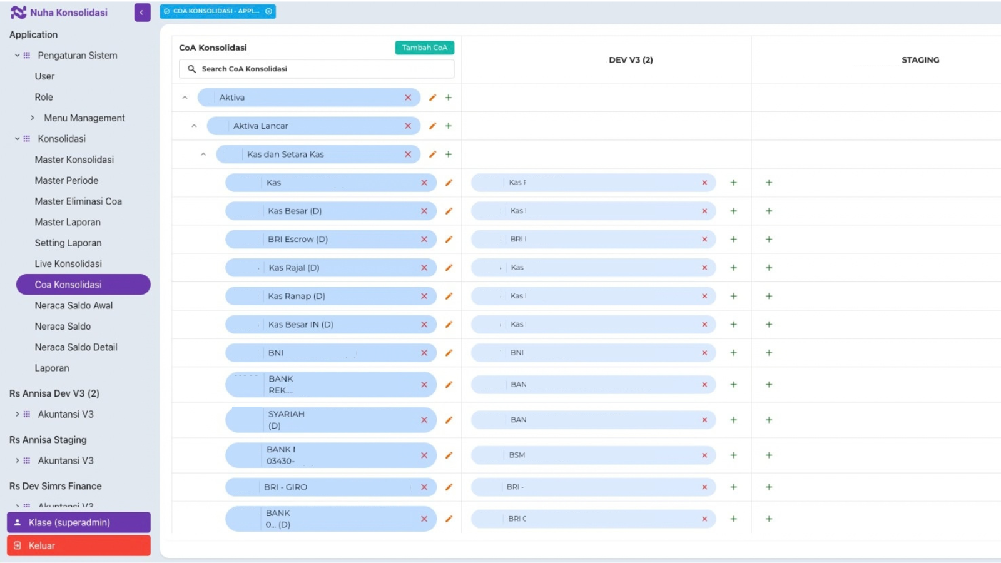Edit the BRI - GIRO entry

pyautogui.click(x=449, y=487)
